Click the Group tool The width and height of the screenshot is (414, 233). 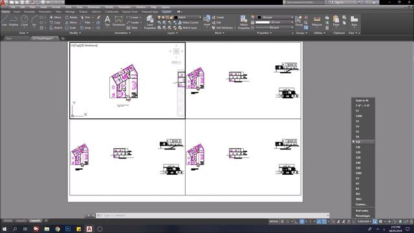click(x=299, y=21)
